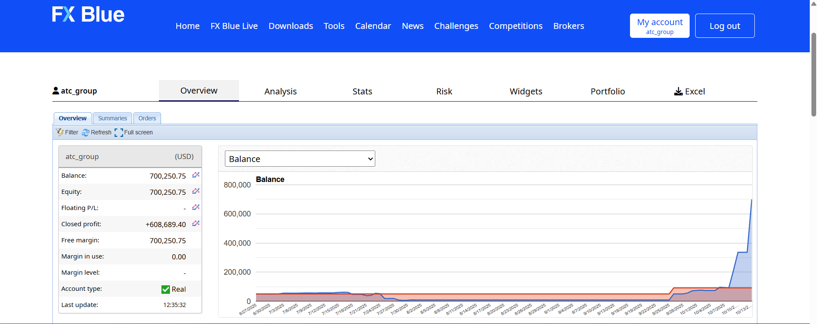Viewport: 817px width, 324px height.
Task: Switch to the Summaries sub-tab
Action: [112, 118]
